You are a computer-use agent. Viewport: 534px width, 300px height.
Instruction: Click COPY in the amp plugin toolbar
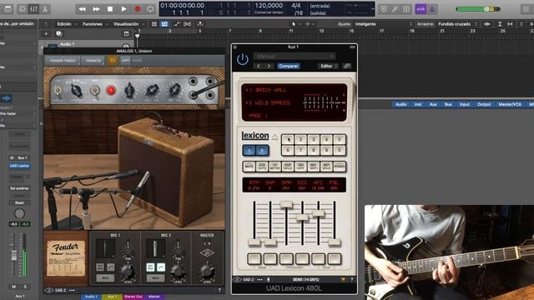coord(126,61)
